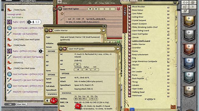
Task: Click the red d6 die showing 4
Action: coord(54,101)
